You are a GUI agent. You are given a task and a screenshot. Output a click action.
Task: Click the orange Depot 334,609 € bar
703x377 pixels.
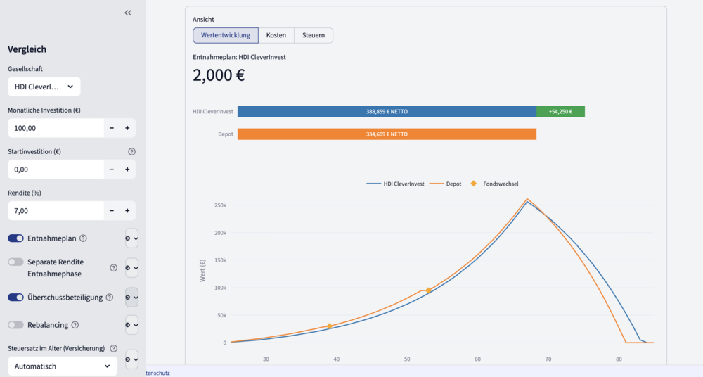[x=387, y=134]
